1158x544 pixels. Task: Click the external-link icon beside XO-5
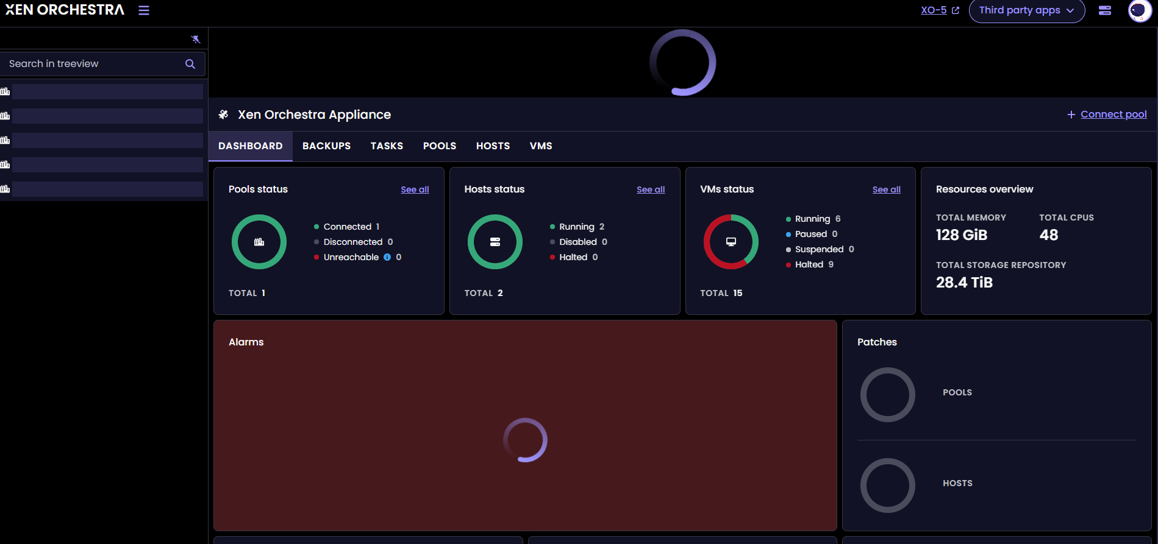956,10
